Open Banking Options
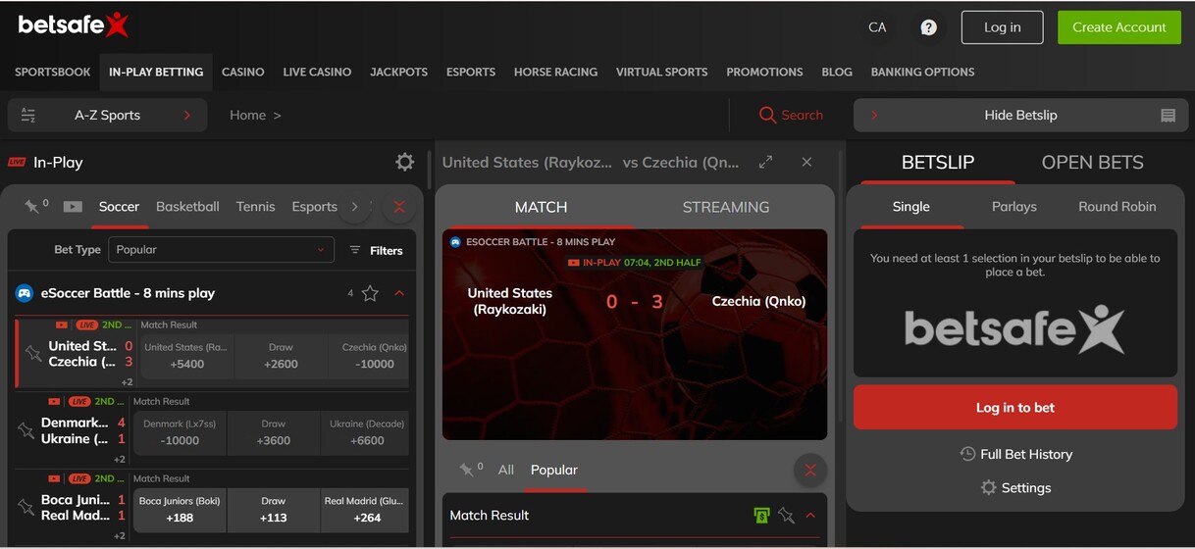The image size is (1195, 549). point(922,72)
